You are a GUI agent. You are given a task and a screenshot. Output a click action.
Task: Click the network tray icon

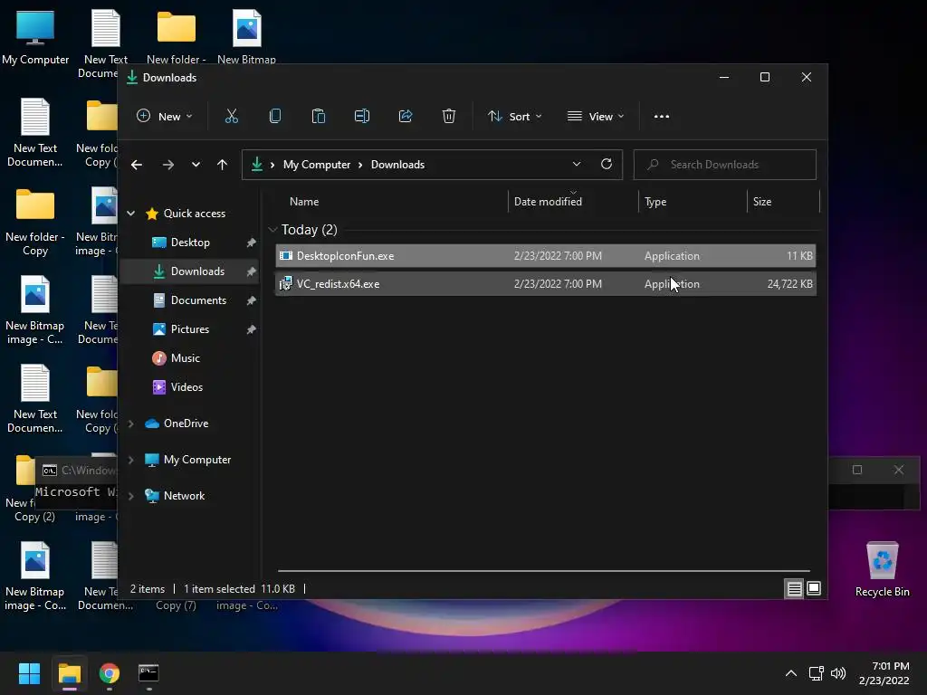coord(817,673)
